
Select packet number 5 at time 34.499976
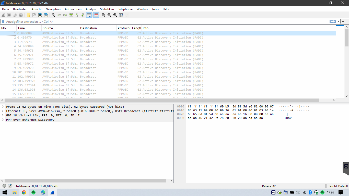click(x=168, y=51)
